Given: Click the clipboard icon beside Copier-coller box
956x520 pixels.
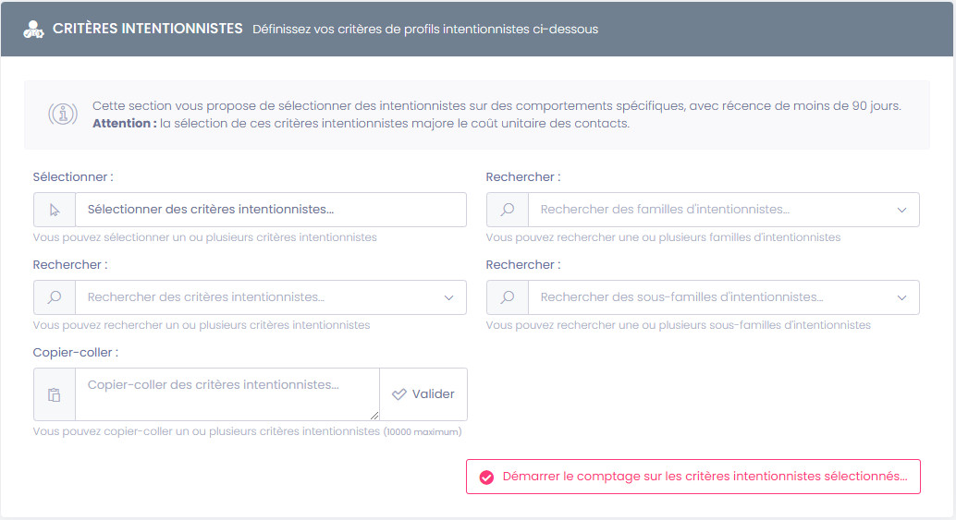Looking at the screenshot, I should 55,394.
